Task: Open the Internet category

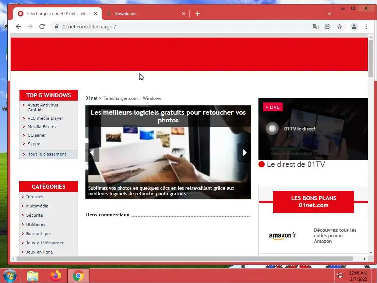Action: point(34,197)
